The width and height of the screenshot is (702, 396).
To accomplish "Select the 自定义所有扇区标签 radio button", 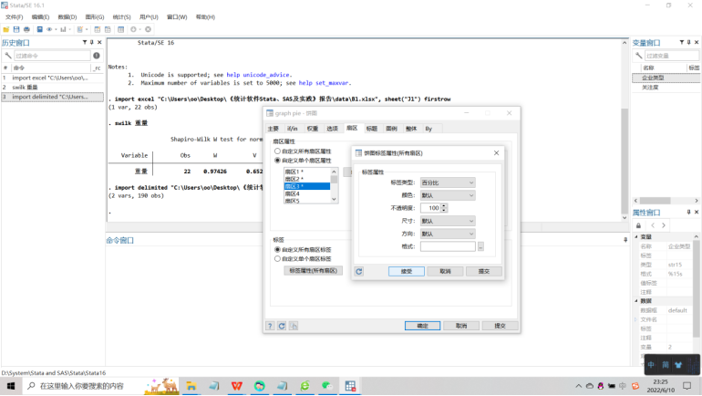I will point(277,249).
